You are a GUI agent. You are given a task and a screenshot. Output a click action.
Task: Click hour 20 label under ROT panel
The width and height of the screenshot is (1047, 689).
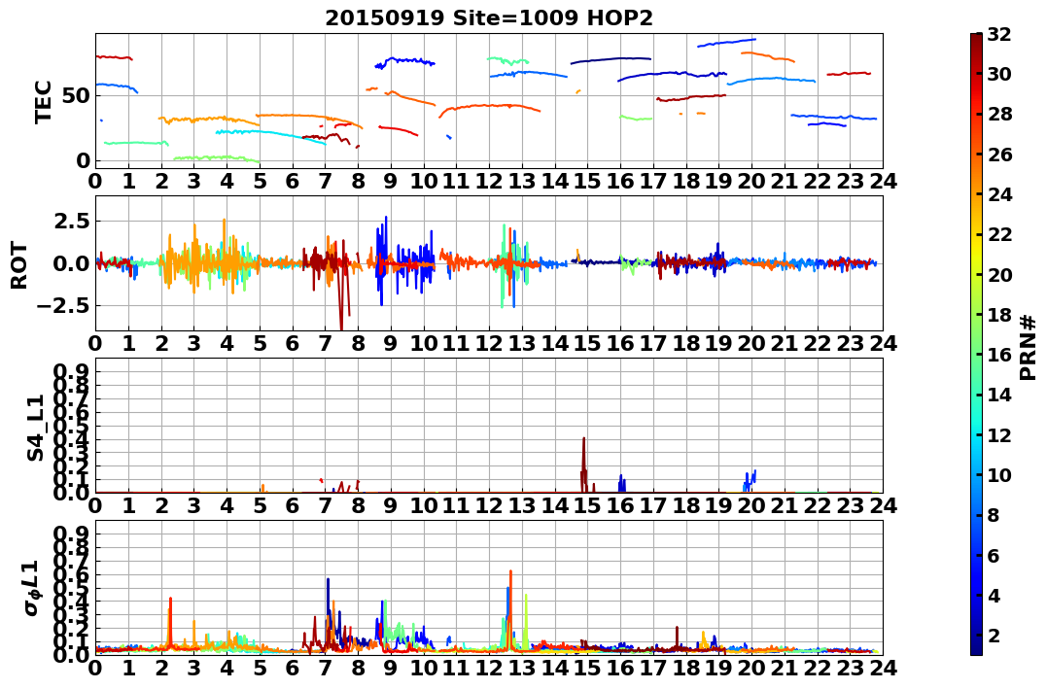tap(751, 343)
